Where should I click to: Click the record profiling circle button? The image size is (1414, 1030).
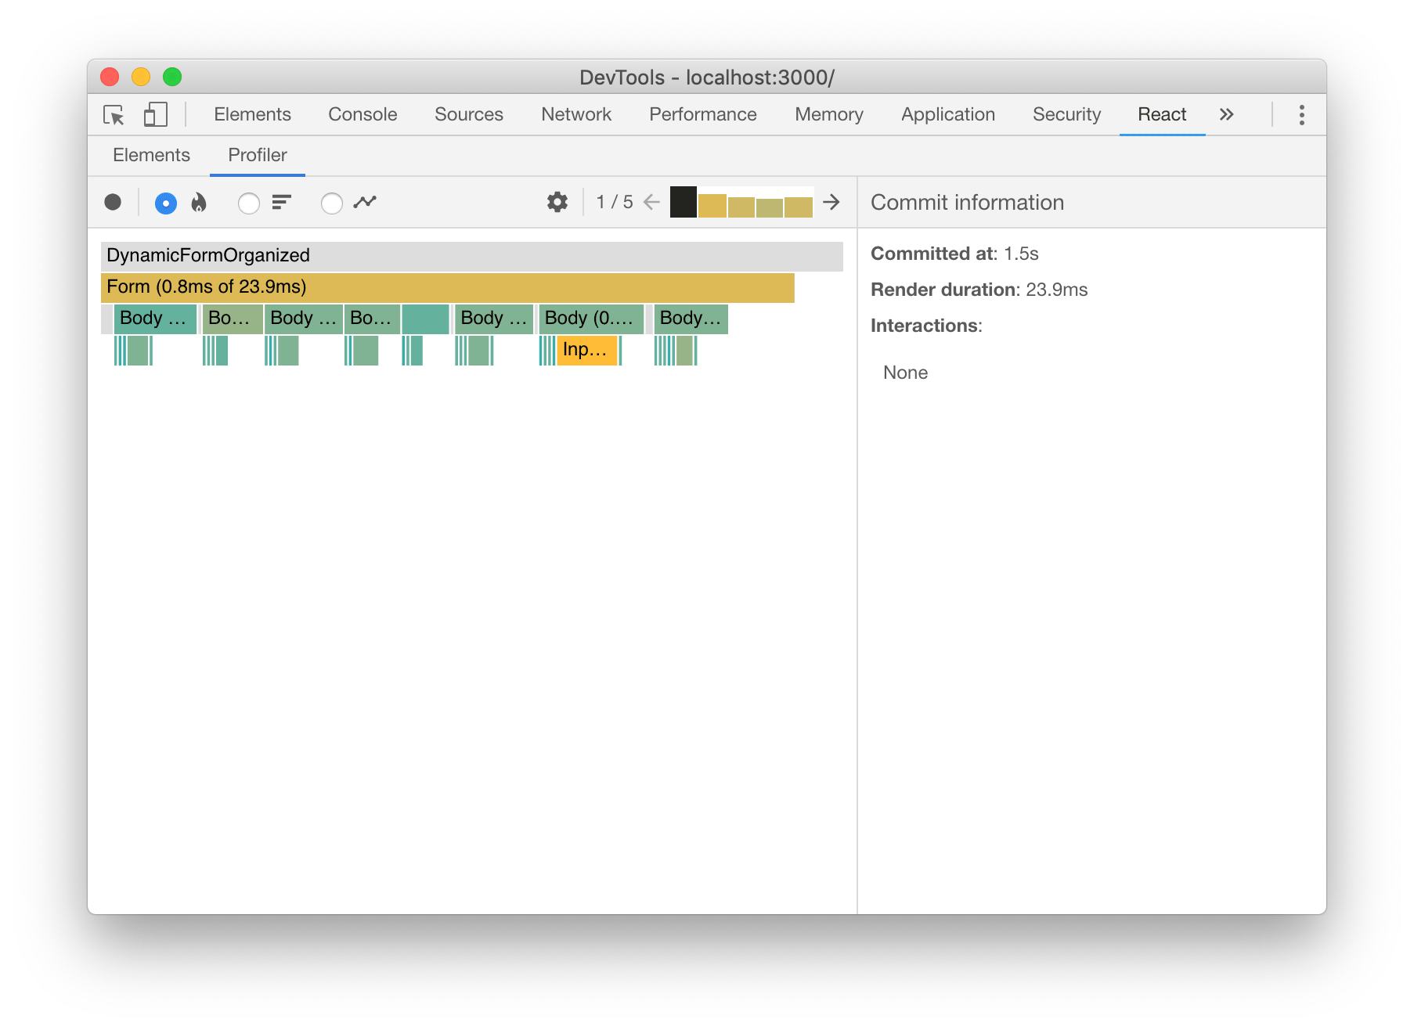113,202
